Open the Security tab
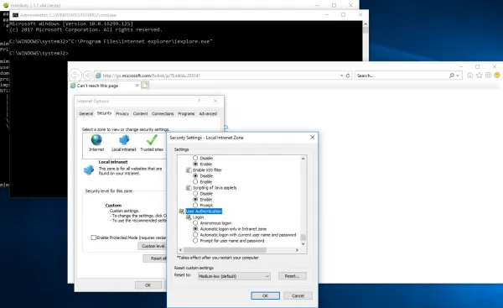The image size is (503, 308). (104, 113)
